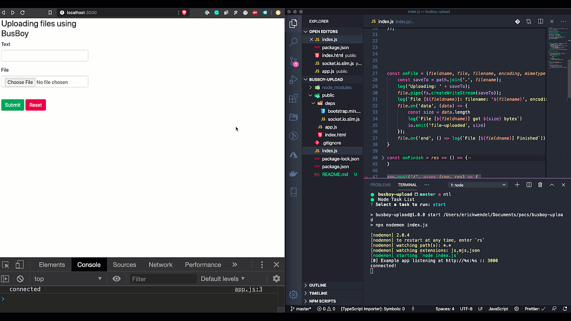Open the GitLens icon in activity bar
The width and height of the screenshot is (571, 321).
(293, 136)
